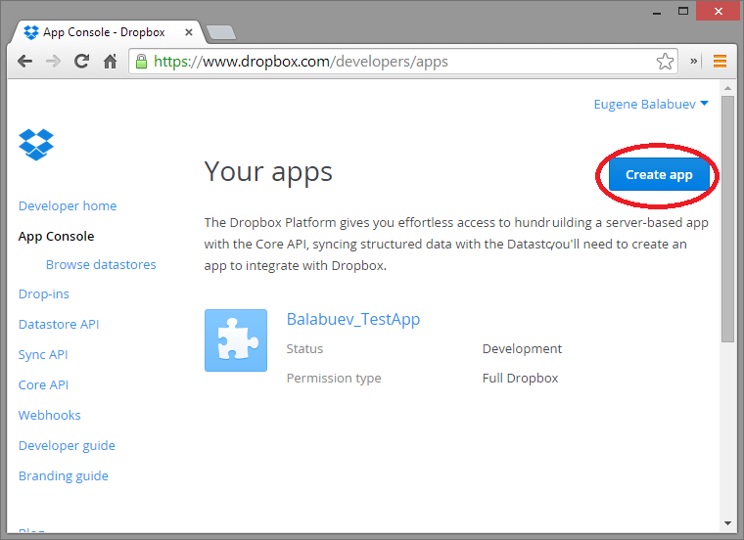Open the Sync API link
Viewport: 744px width, 540px height.
click(x=43, y=355)
